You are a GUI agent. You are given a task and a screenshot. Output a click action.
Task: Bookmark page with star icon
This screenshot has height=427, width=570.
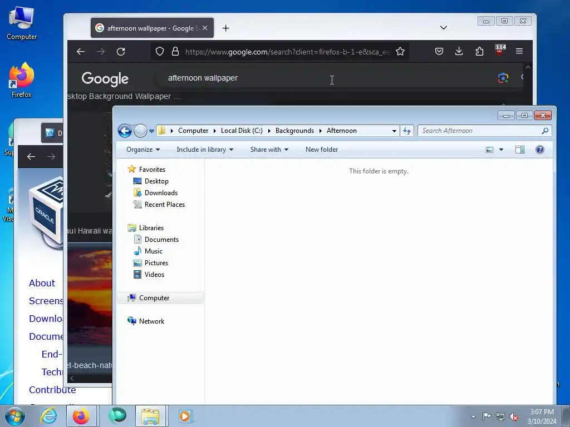click(400, 52)
